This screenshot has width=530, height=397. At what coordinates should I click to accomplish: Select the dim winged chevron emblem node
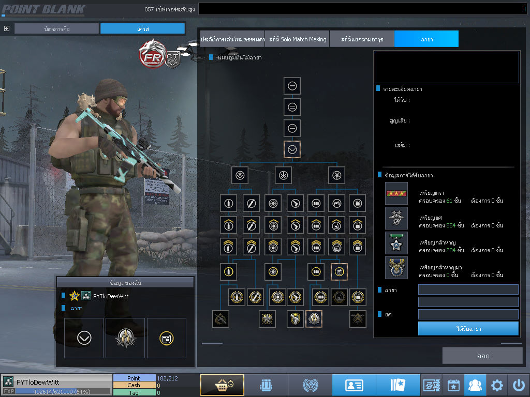coord(358,318)
